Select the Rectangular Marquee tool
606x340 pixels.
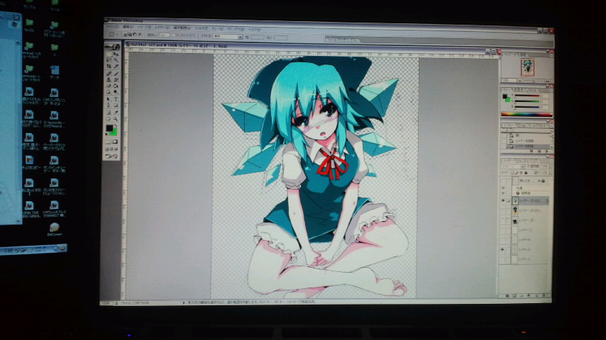coord(109,54)
